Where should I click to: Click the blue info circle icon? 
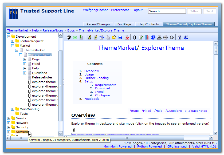tap(153, 37)
